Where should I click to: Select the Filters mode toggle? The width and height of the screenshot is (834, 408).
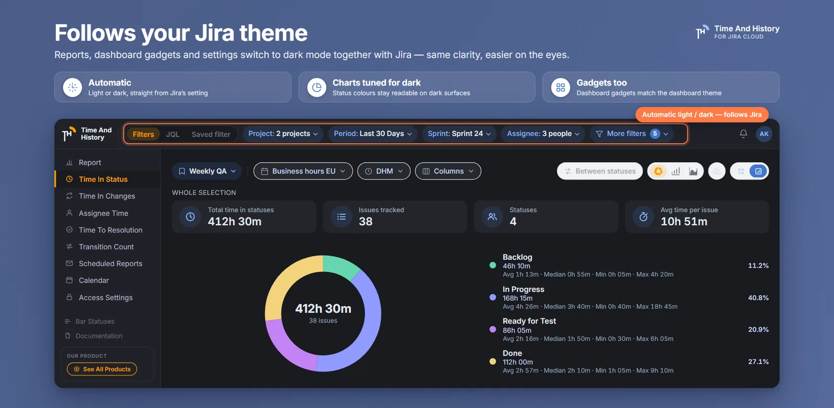pos(143,134)
